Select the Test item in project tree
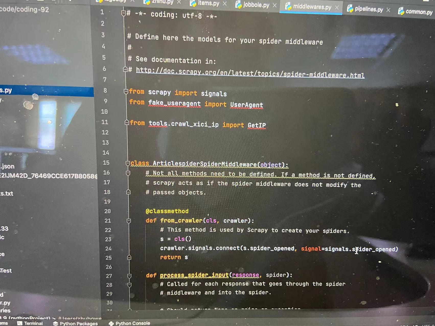Viewport: 435px width, 326px height. [6, 271]
